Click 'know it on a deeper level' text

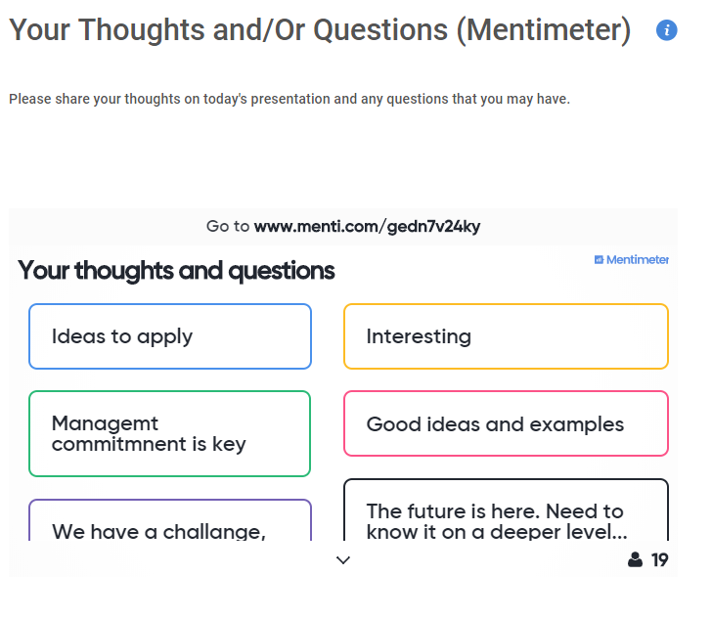[x=497, y=532]
